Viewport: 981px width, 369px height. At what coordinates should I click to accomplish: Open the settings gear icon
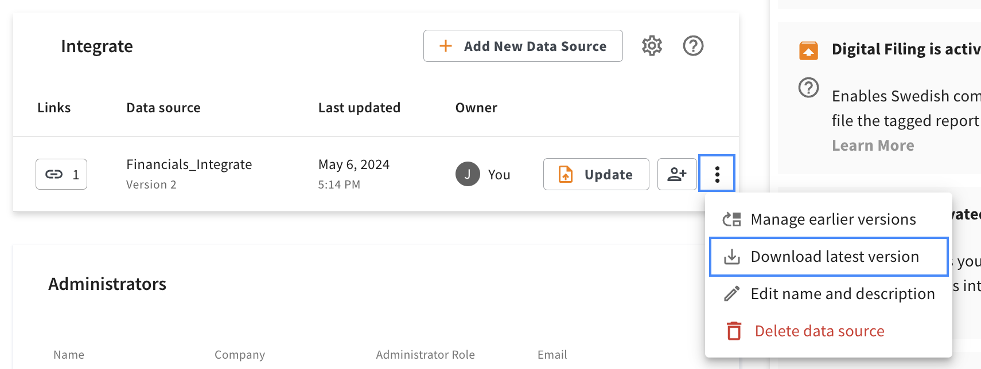coord(652,46)
